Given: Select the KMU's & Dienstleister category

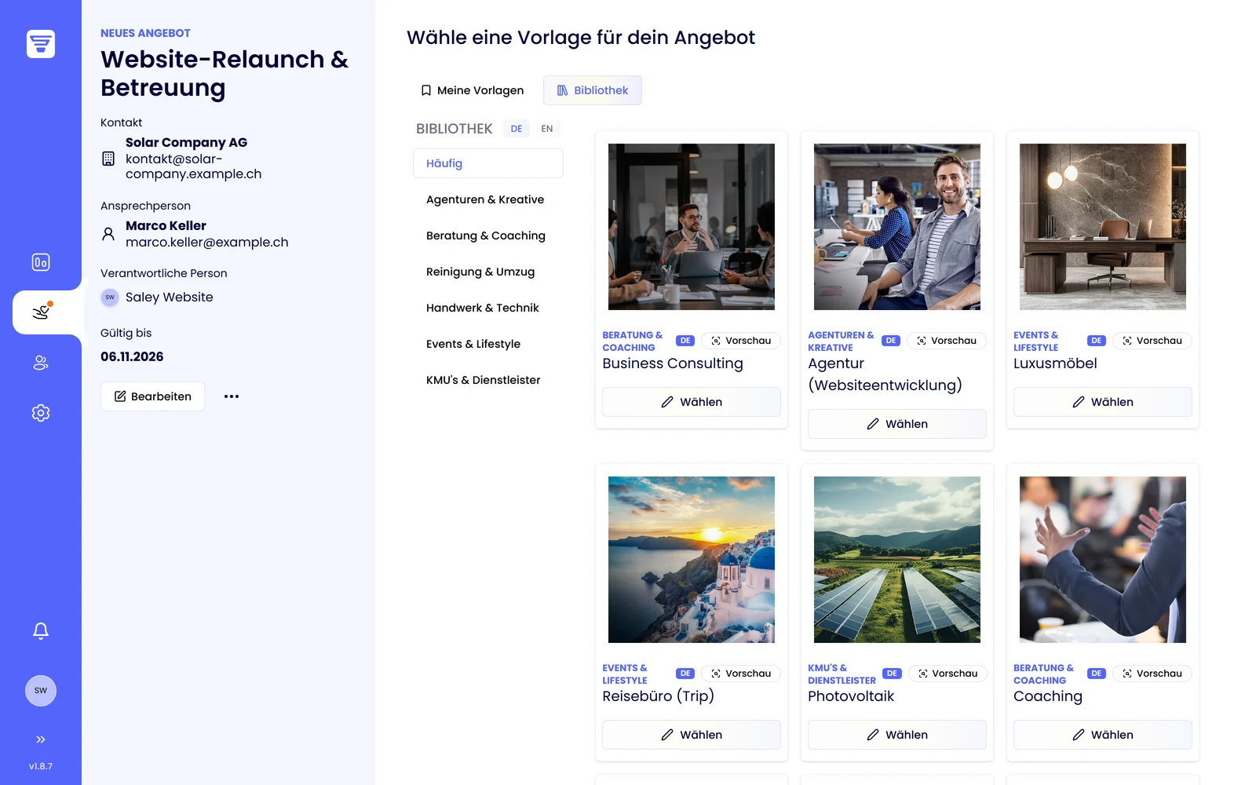Looking at the screenshot, I should (x=488, y=380).
